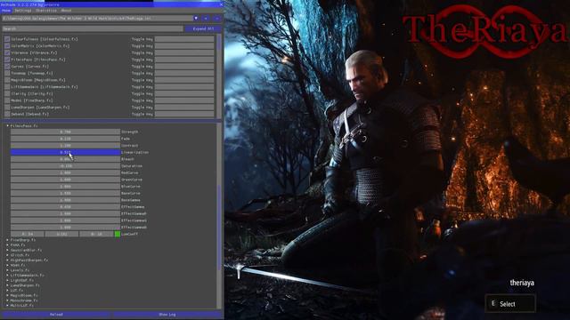The image size is (570, 320).
Task: Click the EffectGamma slider
Action: click(65, 207)
